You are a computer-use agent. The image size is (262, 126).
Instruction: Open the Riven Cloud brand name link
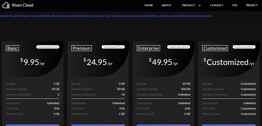click(x=23, y=5)
